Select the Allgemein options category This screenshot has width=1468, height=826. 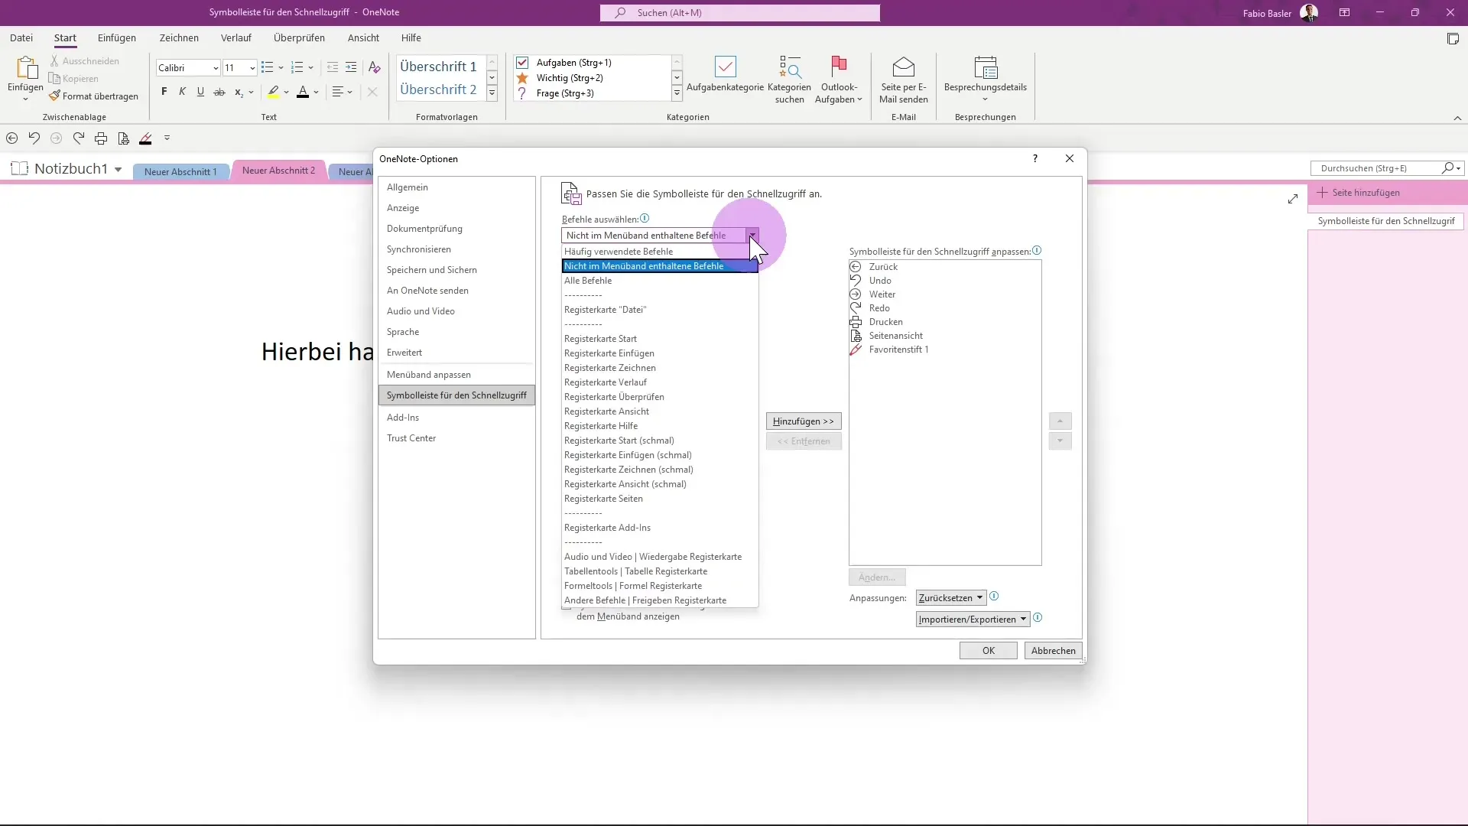(456, 187)
